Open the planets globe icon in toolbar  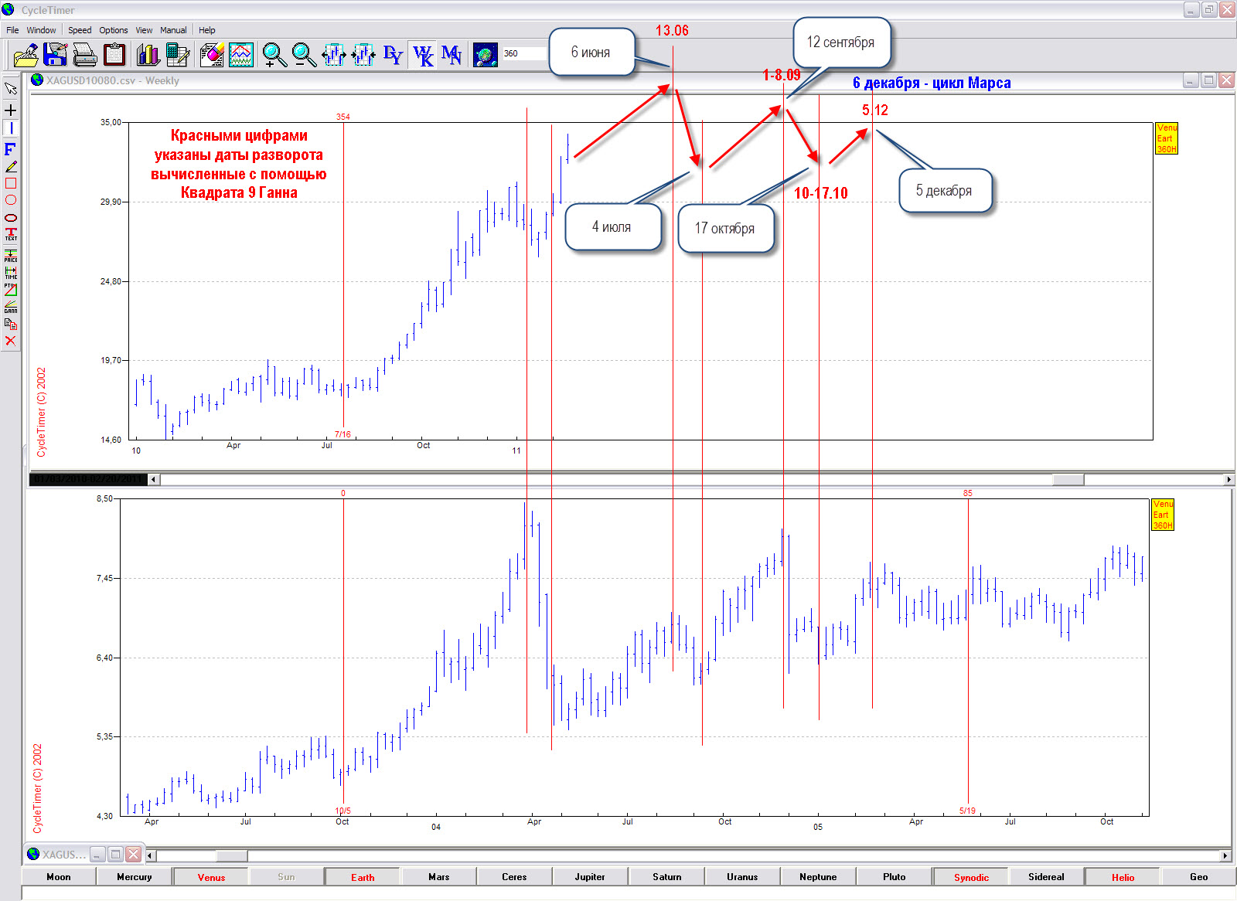tap(485, 55)
